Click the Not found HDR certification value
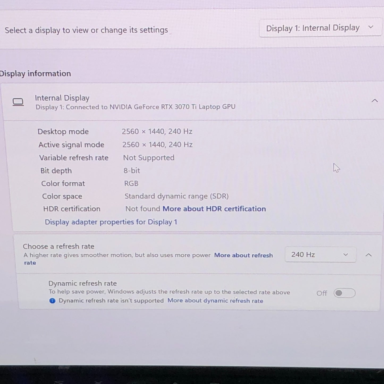This screenshot has height=384, width=384. 143,209
